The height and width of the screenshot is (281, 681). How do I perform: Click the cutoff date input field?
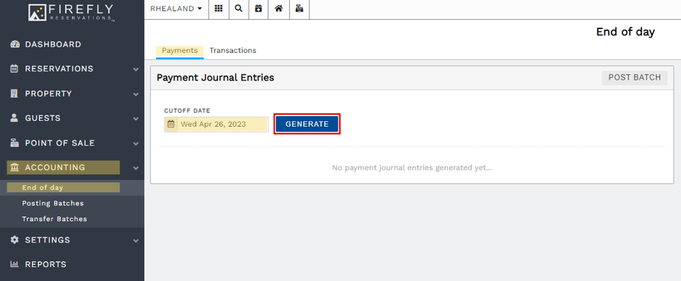pos(222,124)
